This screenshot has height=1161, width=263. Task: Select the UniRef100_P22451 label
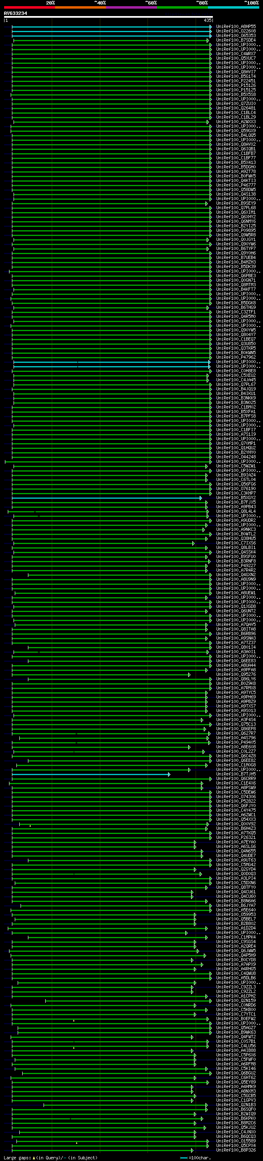coord(235,81)
